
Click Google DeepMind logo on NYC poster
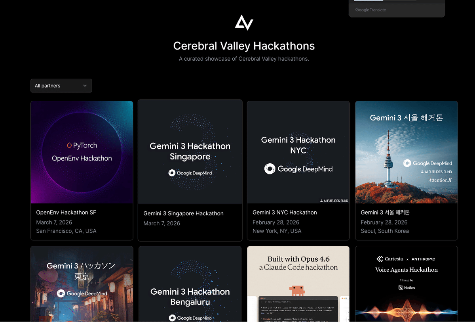coord(298,169)
